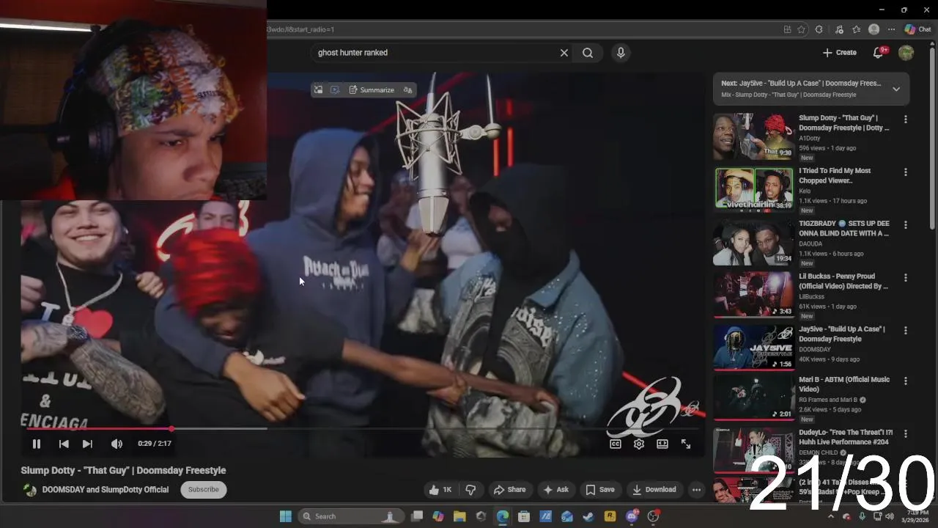
Task: Open options menu for Lil Buckss video
Action: coord(906,278)
